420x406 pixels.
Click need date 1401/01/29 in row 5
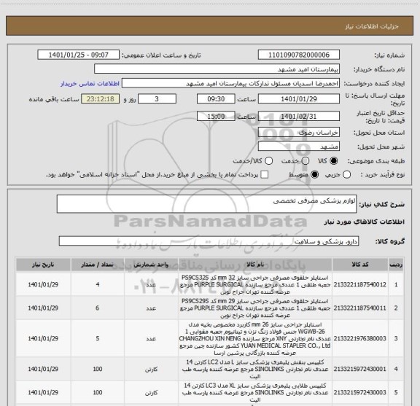(43, 392)
